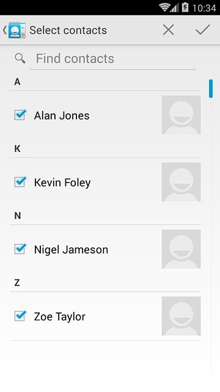The image size is (220, 392).
Task: Uncheck the Kevin Foley checkbox
Action: (x=20, y=182)
